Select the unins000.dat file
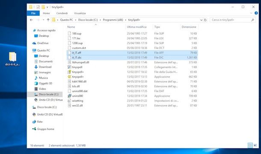Image resolution: width=261 pixels, height=154 pixels. 80,91
